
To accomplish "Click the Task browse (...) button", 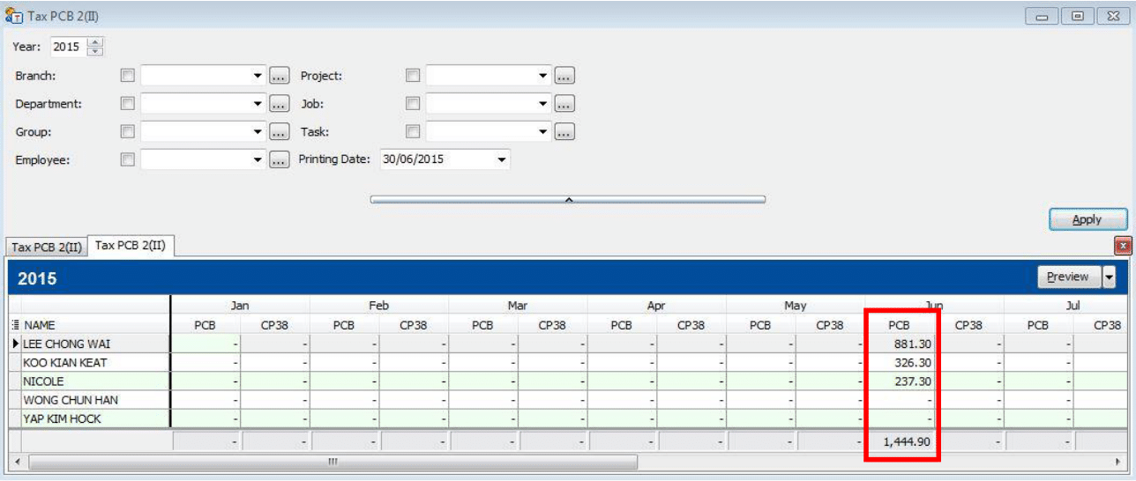I will [x=565, y=132].
